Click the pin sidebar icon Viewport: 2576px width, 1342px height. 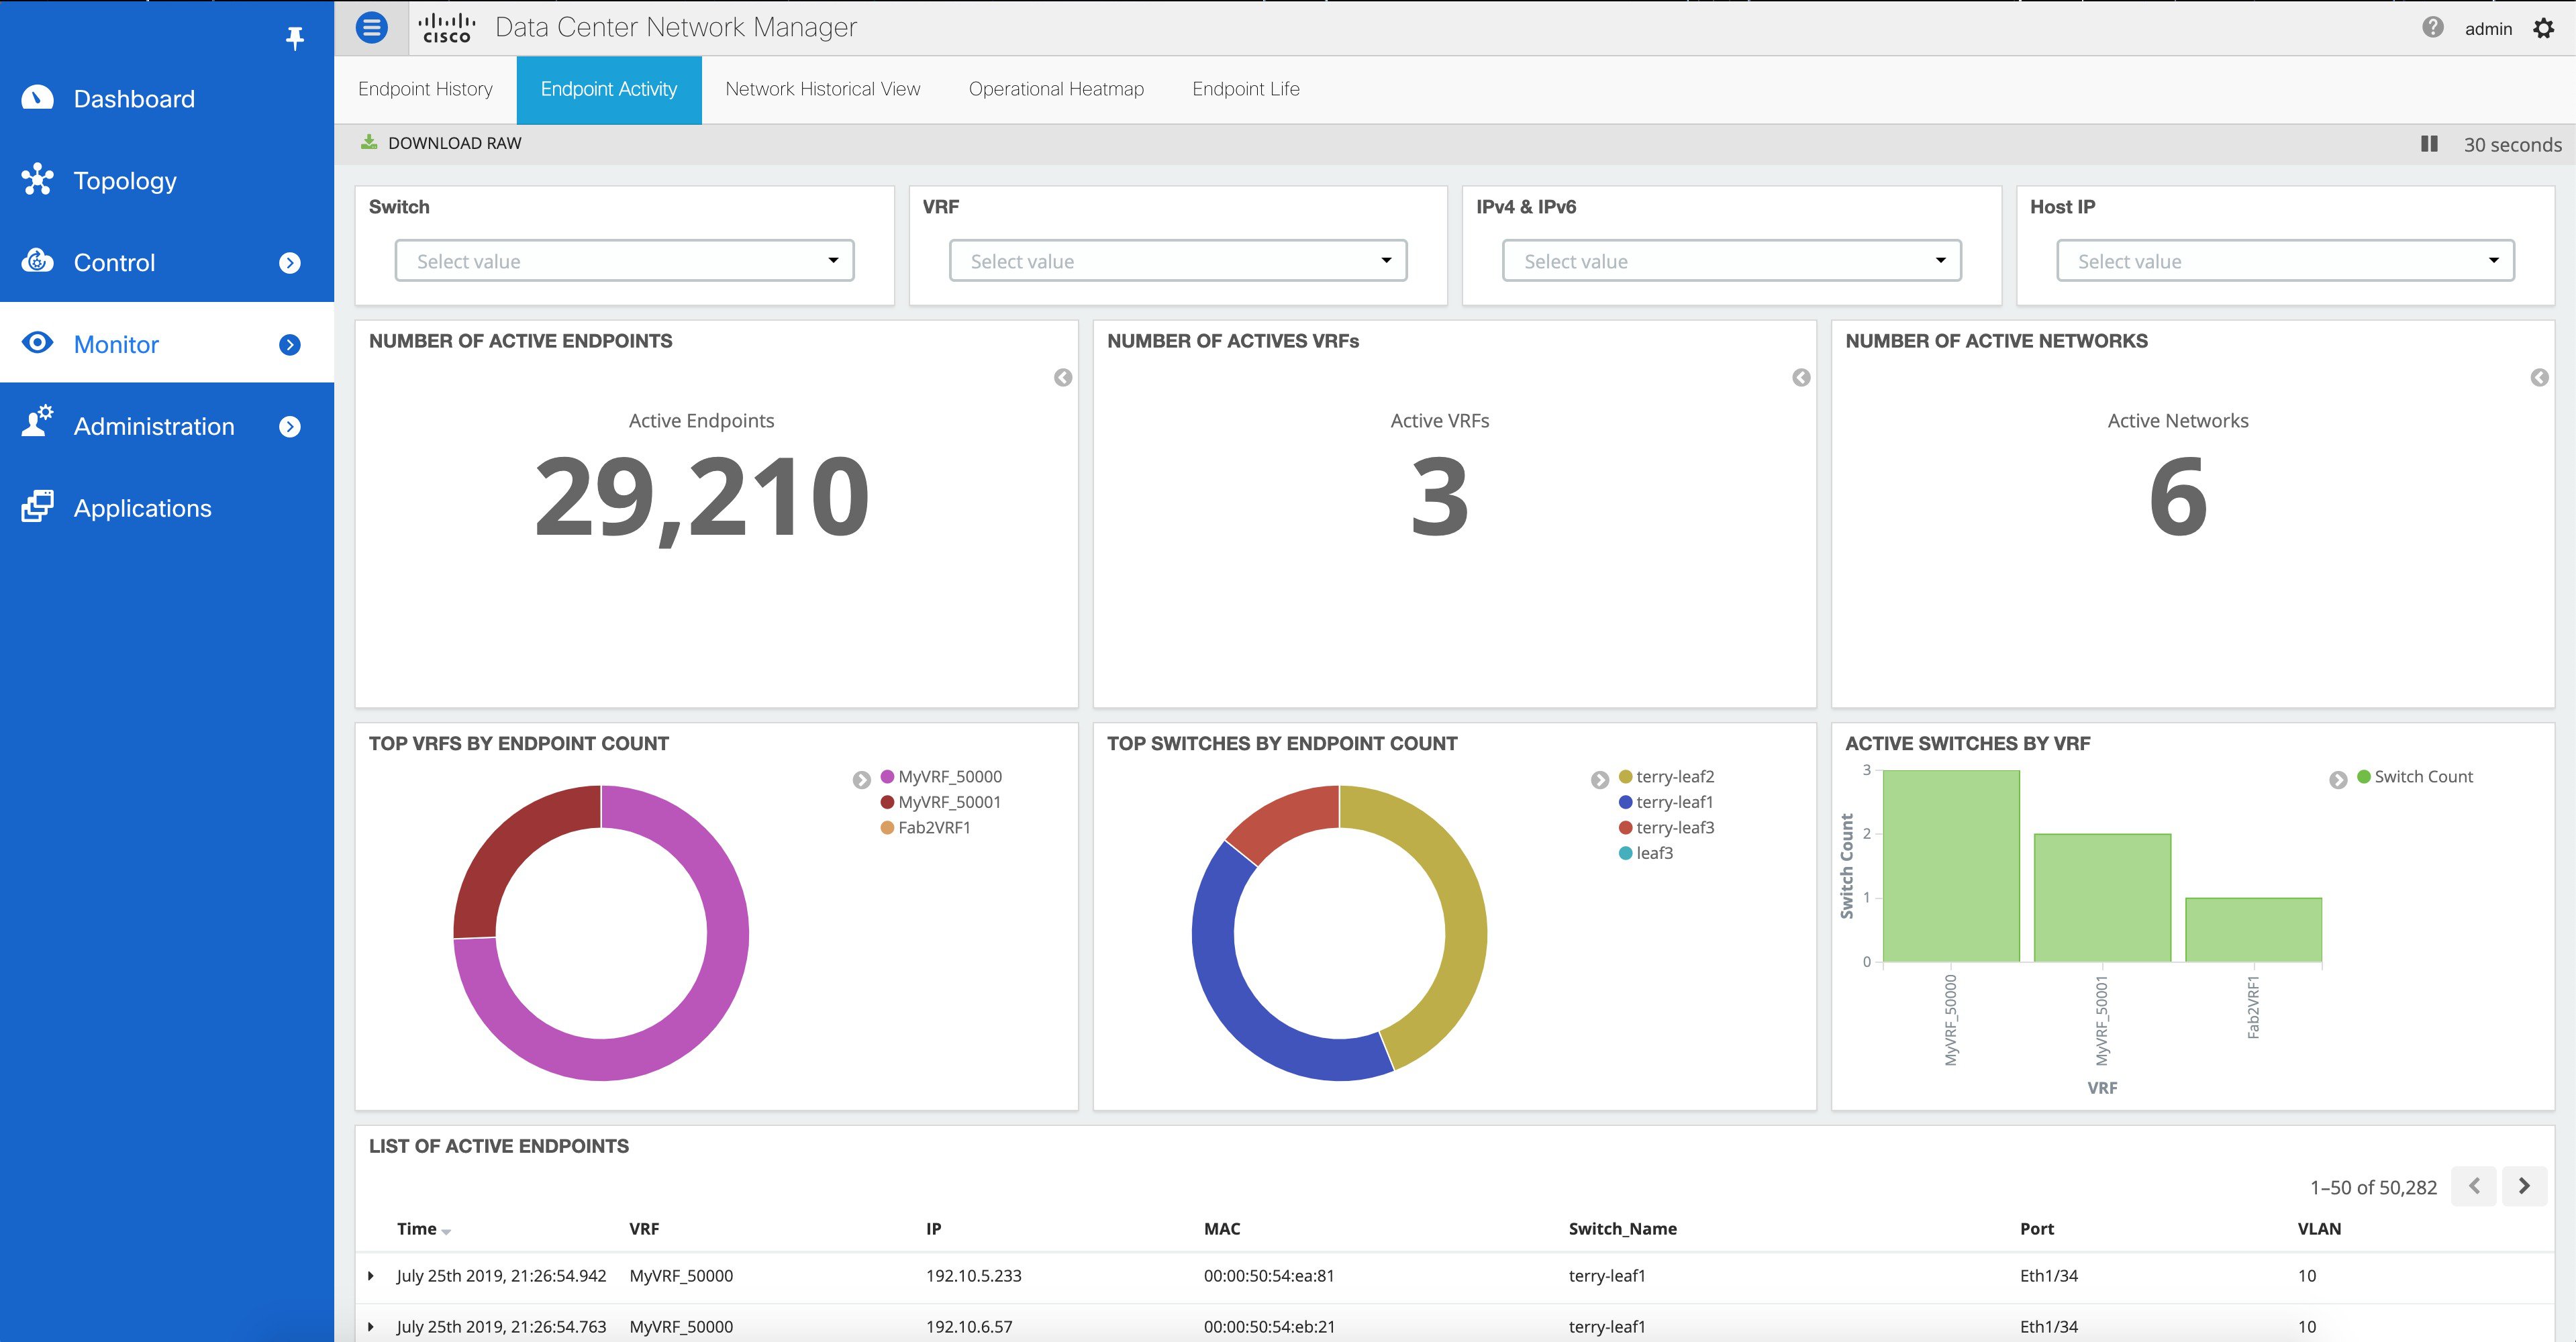coord(294,38)
